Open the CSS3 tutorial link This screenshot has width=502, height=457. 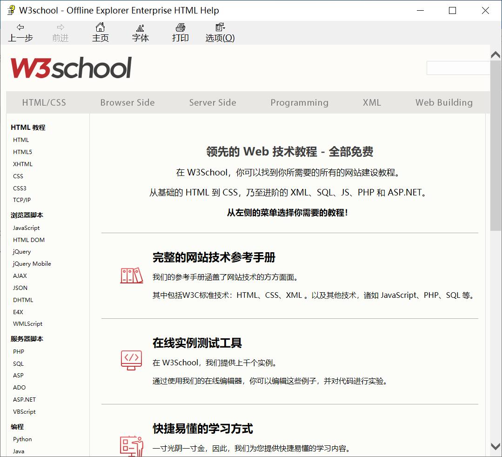point(20,188)
